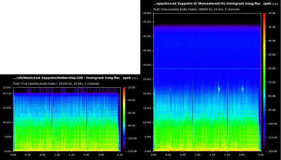
Task: Select the 0 kHz label in Remastered spectrogram
Action: 148,151
